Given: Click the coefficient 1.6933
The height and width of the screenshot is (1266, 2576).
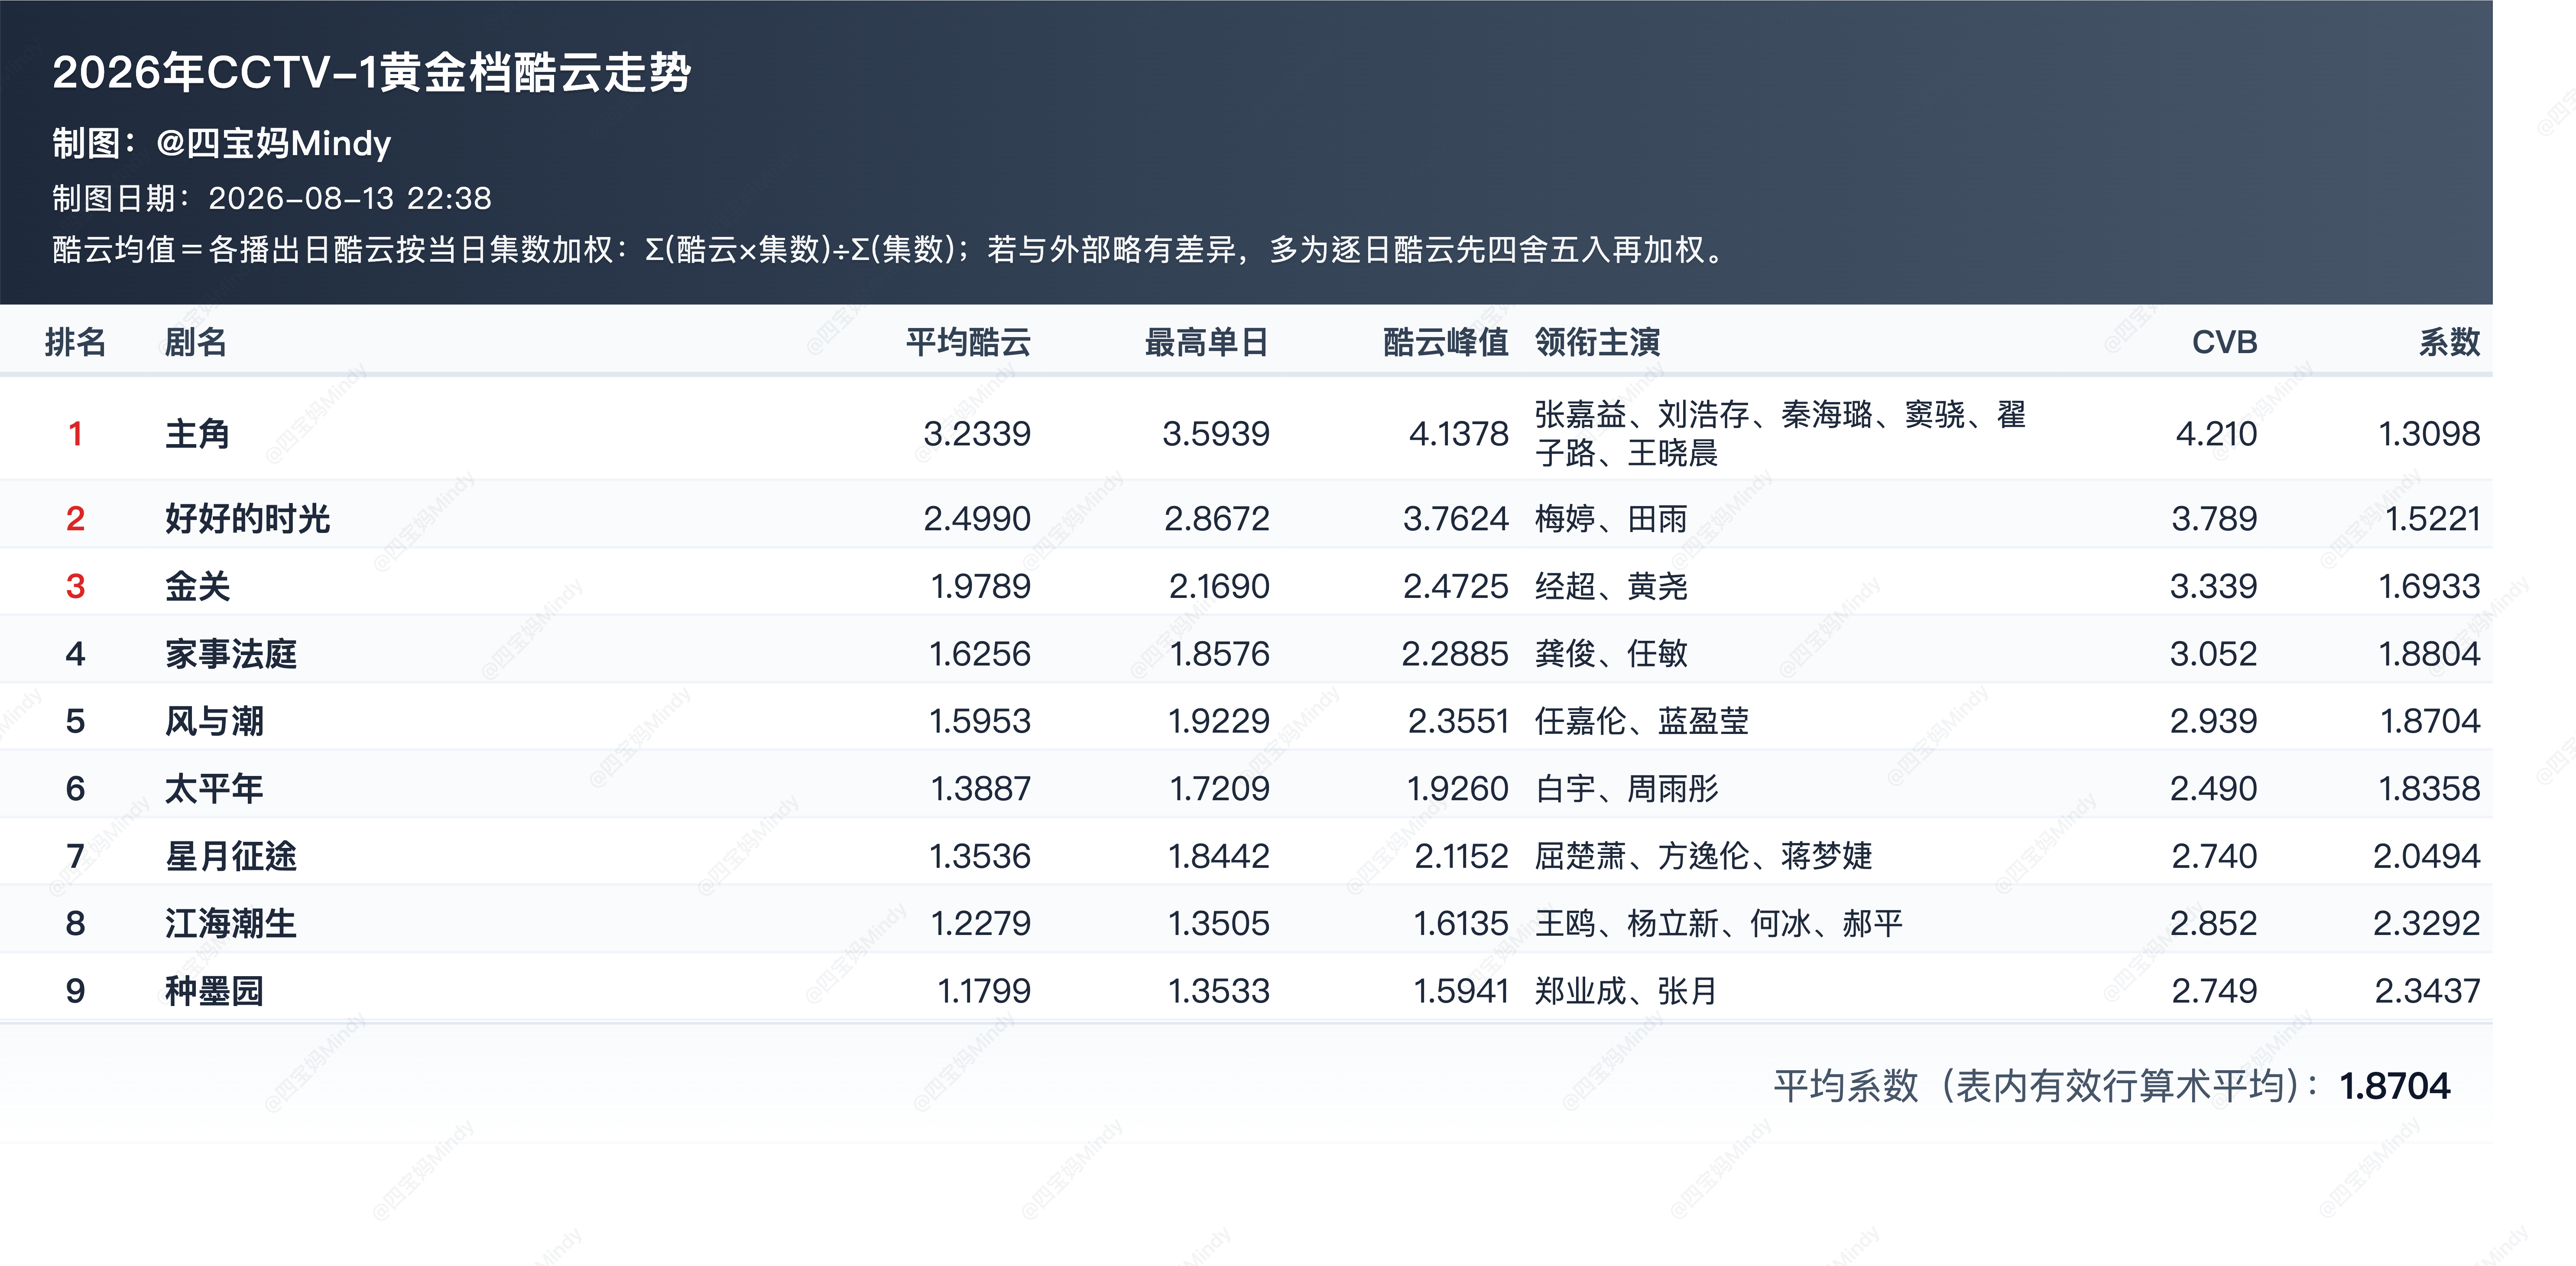Looking at the screenshot, I should 2429,586.
